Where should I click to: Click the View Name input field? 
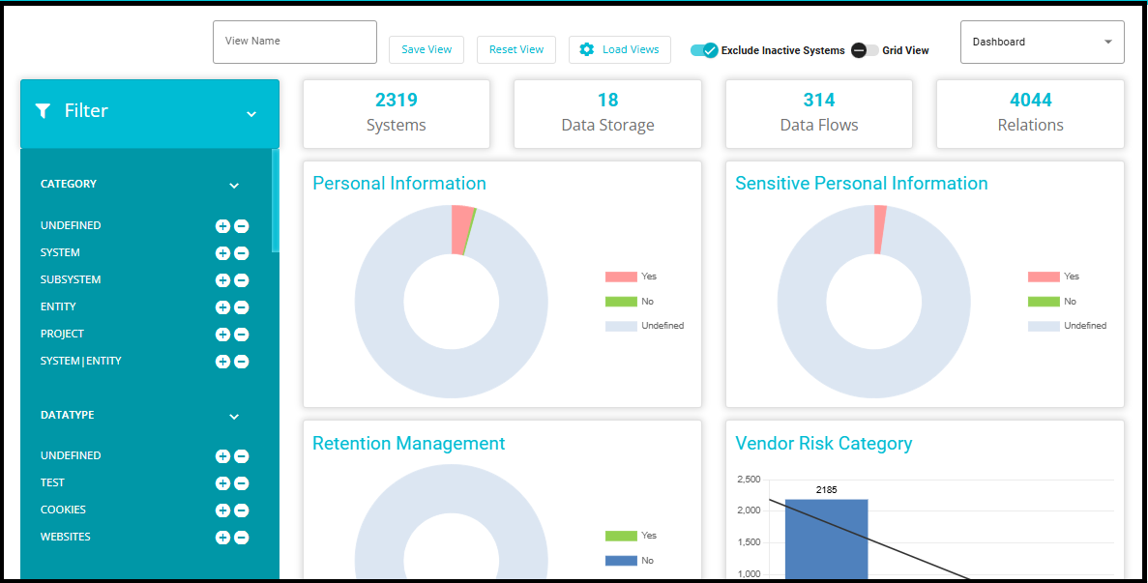pos(295,42)
